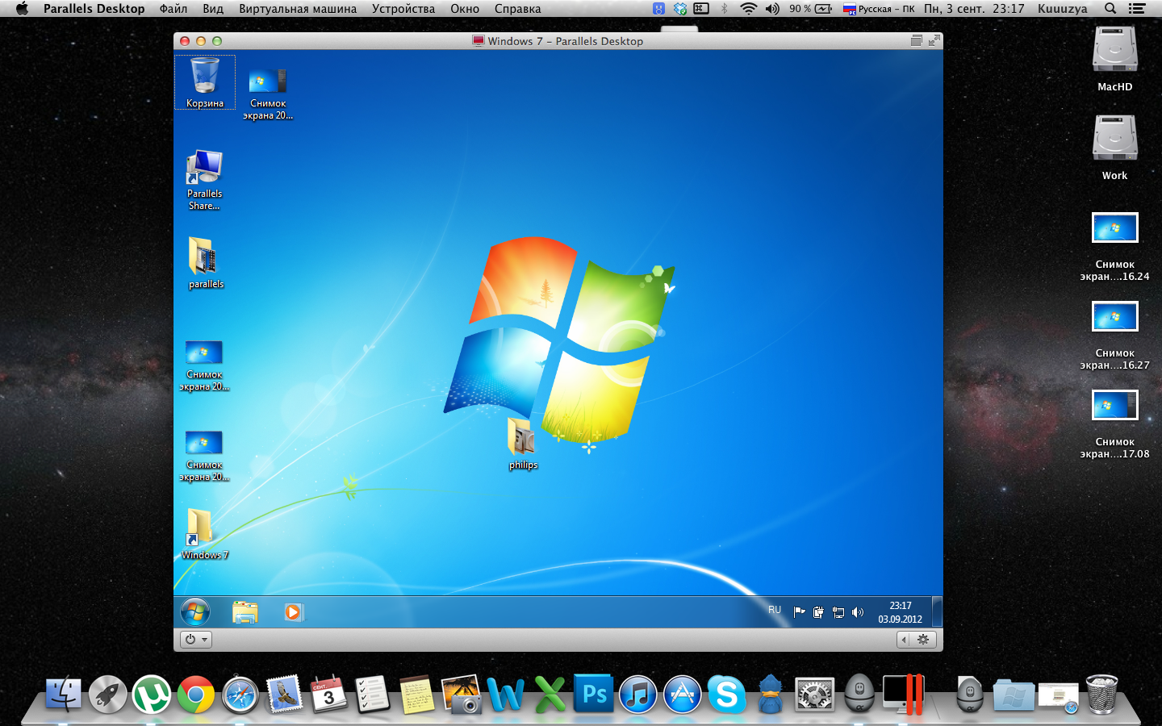The image size is (1162, 726).
Task: Open the Русская – ПК input source menu
Action: tap(879, 9)
